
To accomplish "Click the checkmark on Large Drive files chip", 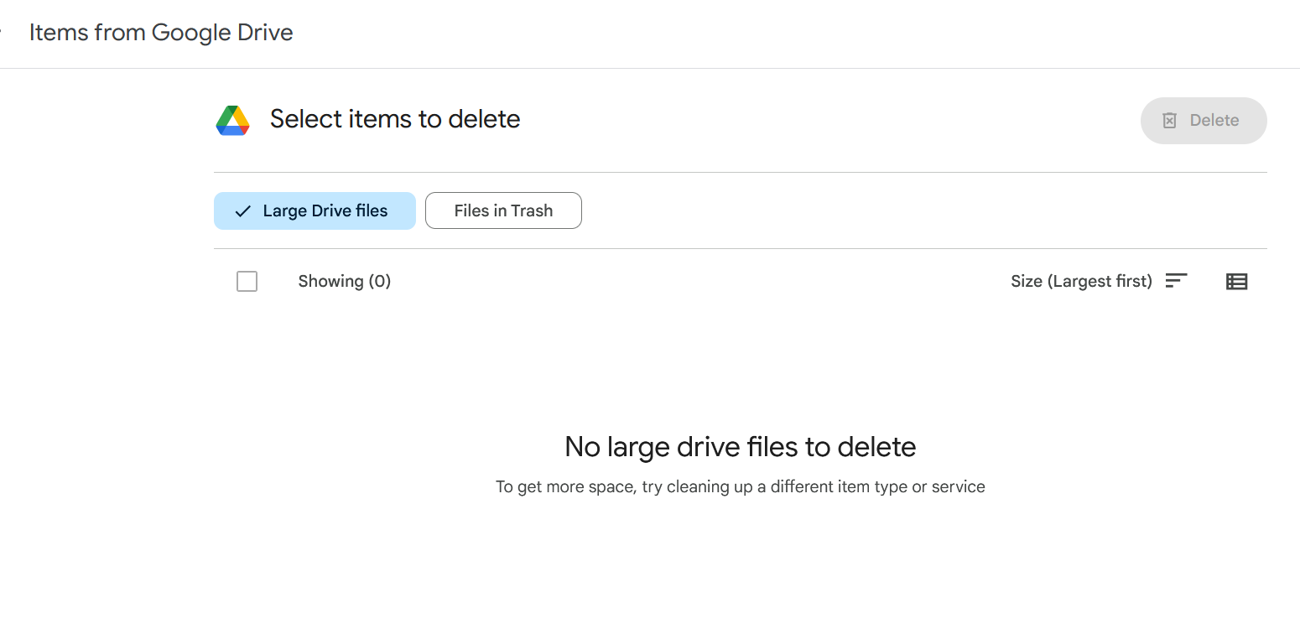I will (x=242, y=211).
